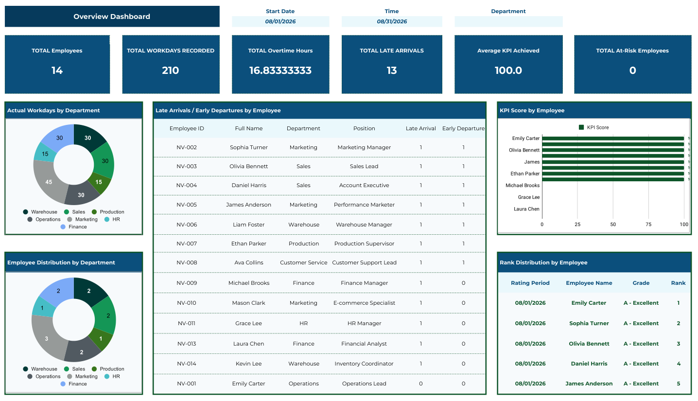Select the Customer Support Lead position cell
The width and height of the screenshot is (698, 401).
point(364,262)
